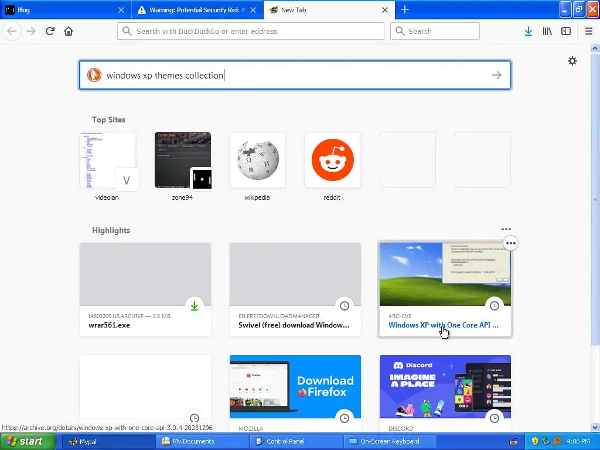Go forward with the forward arrow
The height and width of the screenshot is (450, 600).
click(31, 31)
